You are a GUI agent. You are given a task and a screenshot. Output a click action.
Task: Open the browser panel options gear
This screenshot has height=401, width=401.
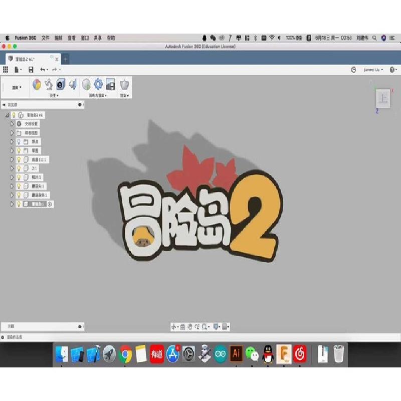pyautogui.click(x=80, y=105)
